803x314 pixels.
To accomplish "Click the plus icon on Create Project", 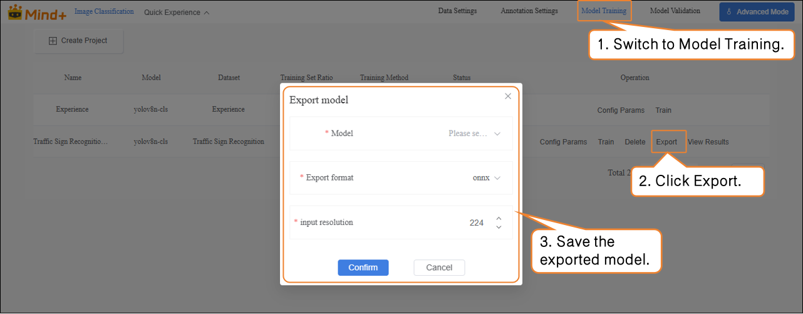I will click(53, 41).
